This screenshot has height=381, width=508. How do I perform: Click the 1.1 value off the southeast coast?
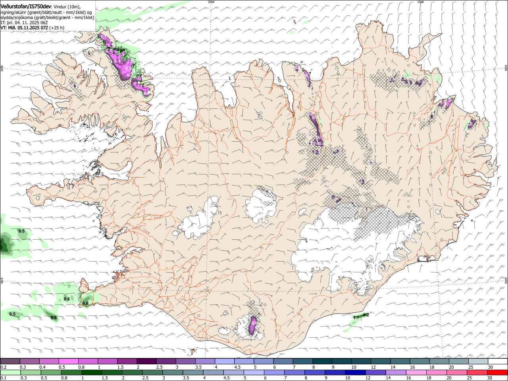click(356, 317)
